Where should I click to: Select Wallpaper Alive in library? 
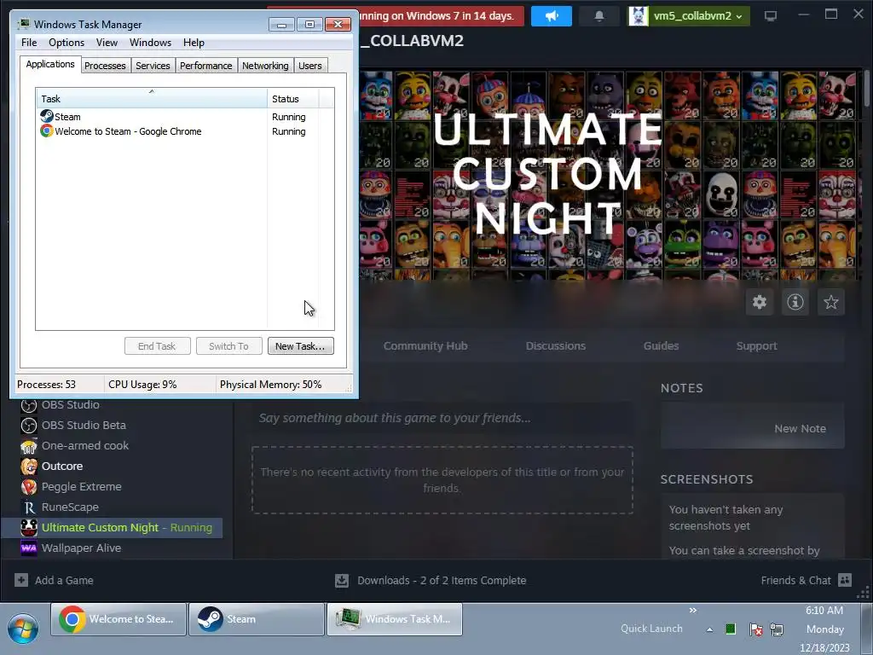pos(81,548)
